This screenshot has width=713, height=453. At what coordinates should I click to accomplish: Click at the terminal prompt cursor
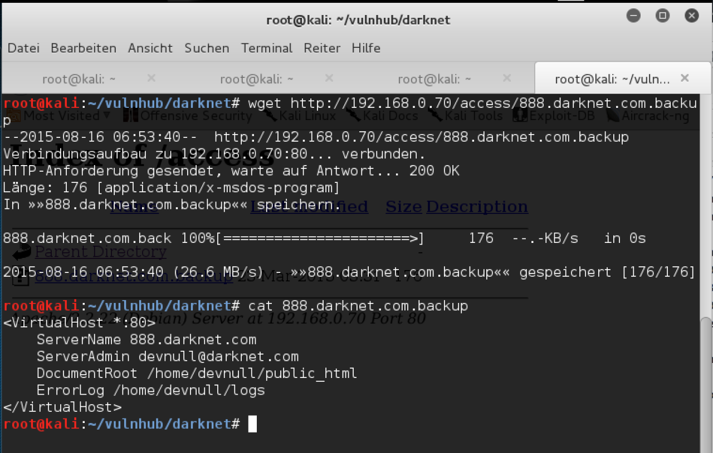click(252, 424)
